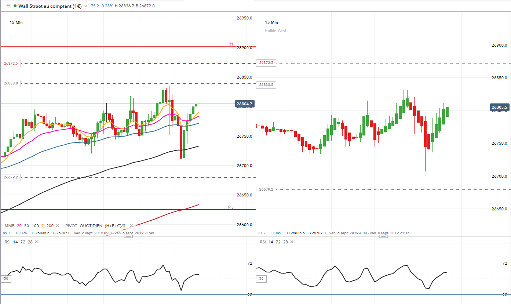Click the B 26672.0 low value in header
Image resolution: width=511 pixels, height=304 pixels.
pos(146,6)
